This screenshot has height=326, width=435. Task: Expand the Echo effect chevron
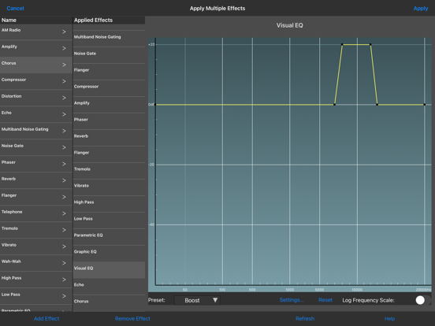pos(64,114)
